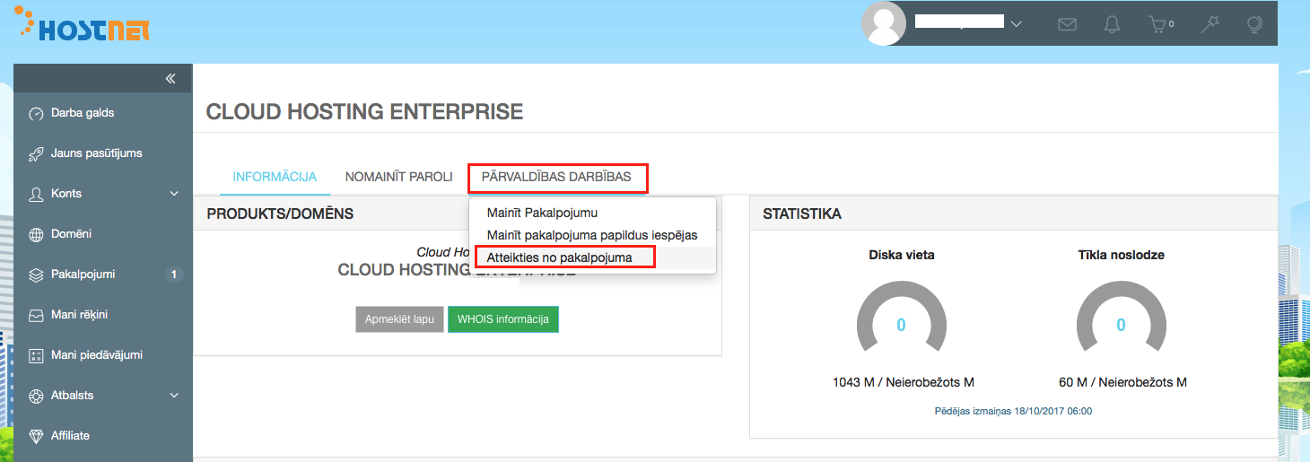The image size is (1310, 462).
Task: Open the user account dropdown arrow
Action: pos(1016,24)
